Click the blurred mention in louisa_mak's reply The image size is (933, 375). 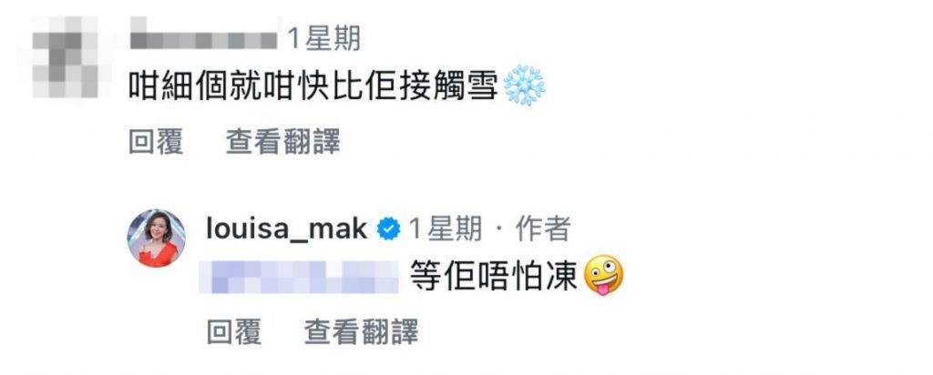[300, 277]
